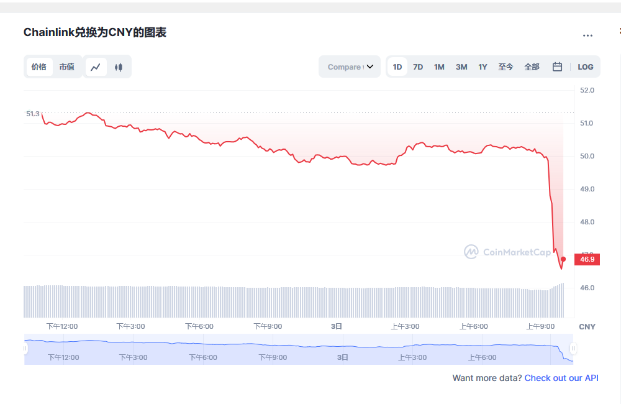Screen dimensions: 621x404
Task: Click the 3日 main chart axis label
Action: (336, 326)
